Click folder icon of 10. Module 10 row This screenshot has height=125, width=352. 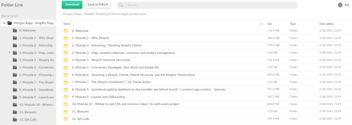[x=66, y=104]
